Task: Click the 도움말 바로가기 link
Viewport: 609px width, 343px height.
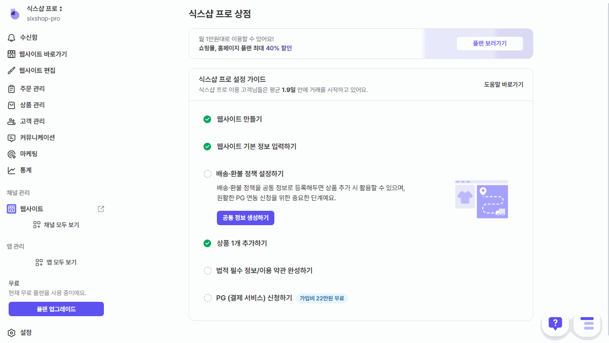Action: click(504, 84)
